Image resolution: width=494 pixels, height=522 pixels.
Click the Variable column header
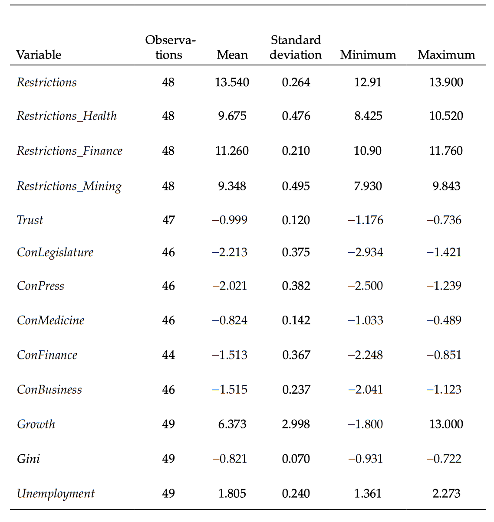coord(39,55)
